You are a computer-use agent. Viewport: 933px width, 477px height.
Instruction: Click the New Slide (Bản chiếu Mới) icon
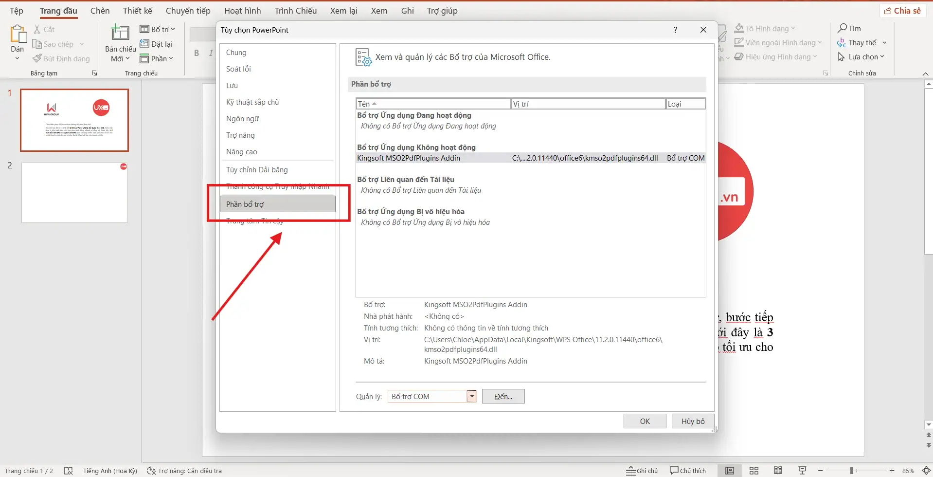coord(120,34)
